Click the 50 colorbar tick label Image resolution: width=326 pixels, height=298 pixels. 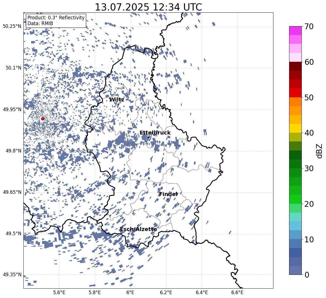point(309,98)
